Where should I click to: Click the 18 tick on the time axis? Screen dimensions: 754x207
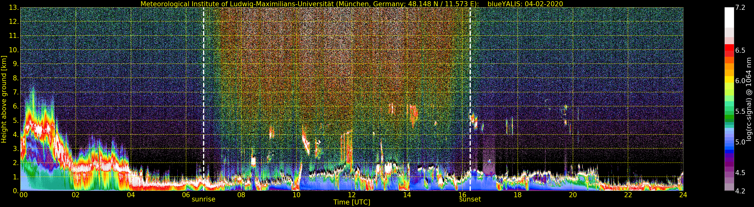tap(518, 195)
